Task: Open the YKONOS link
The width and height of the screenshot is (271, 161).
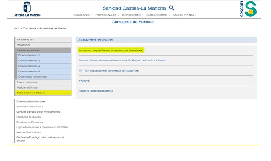Action: (x=84, y=81)
